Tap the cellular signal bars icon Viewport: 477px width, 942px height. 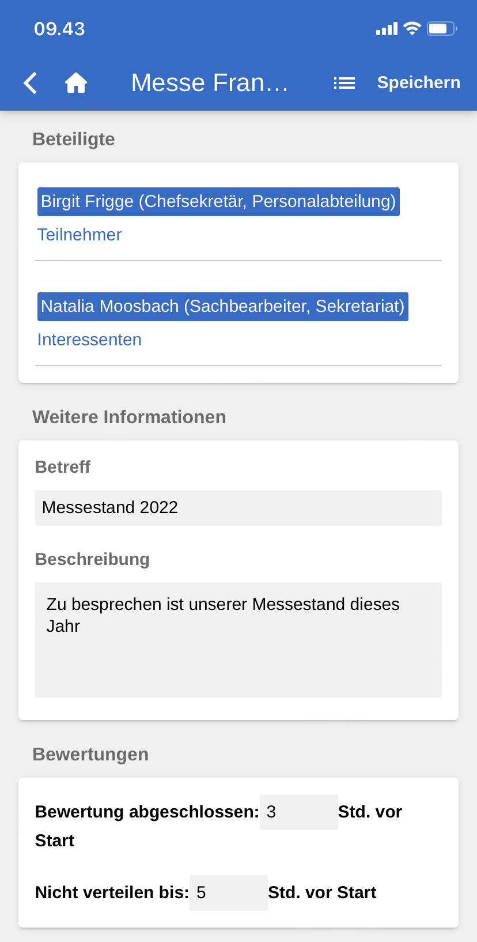click(x=387, y=29)
